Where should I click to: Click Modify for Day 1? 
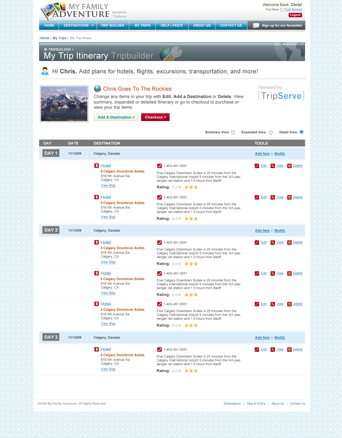(x=280, y=154)
